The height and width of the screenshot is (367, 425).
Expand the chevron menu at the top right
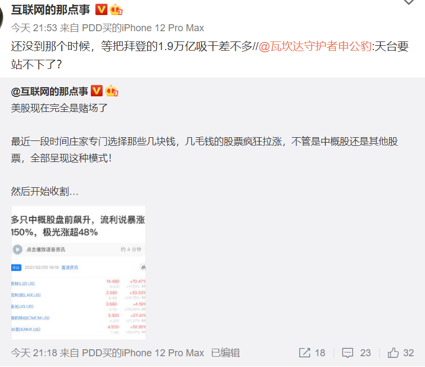(409, 2)
